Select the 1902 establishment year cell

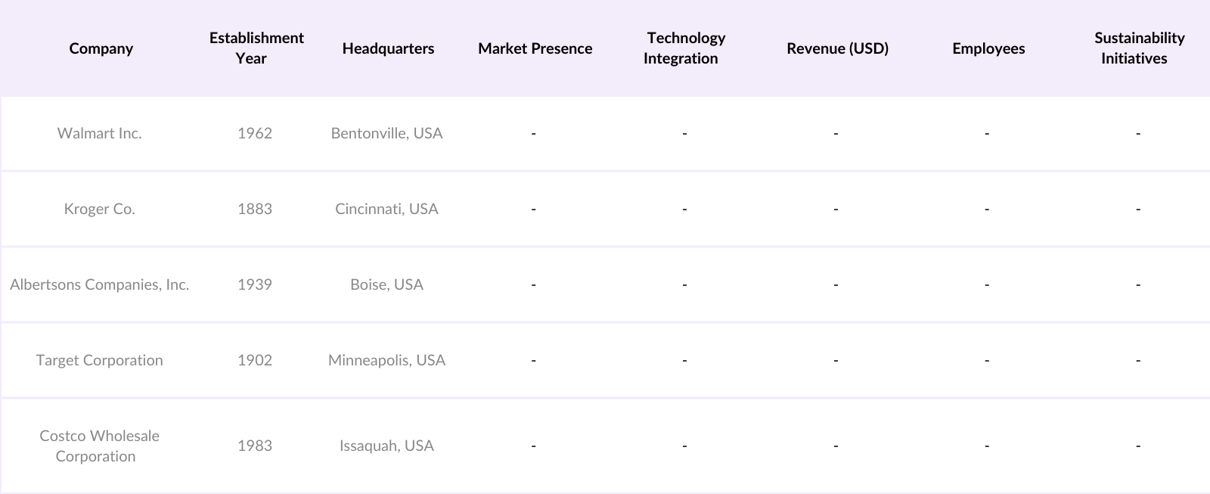(x=255, y=360)
